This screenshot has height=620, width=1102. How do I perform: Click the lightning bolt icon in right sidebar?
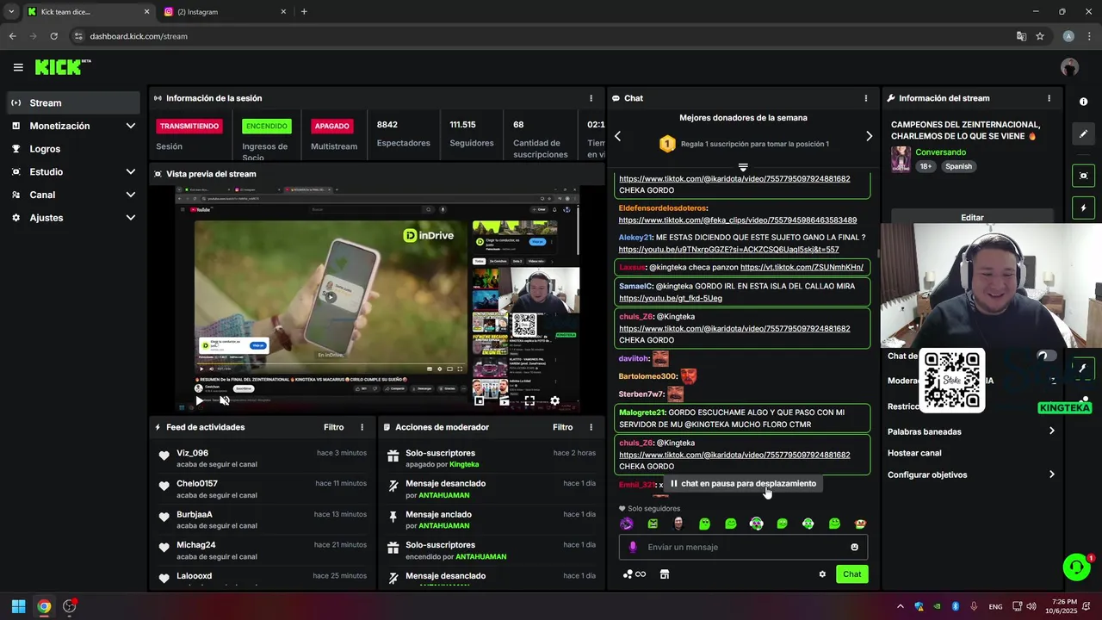click(x=1083, y=208)
